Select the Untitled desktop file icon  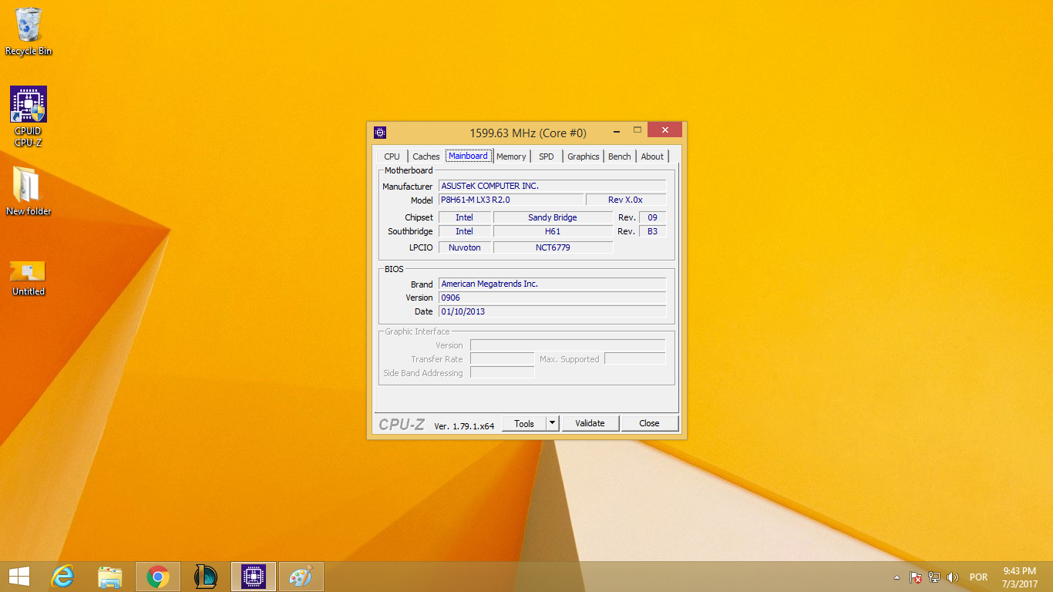pos(29,277)
